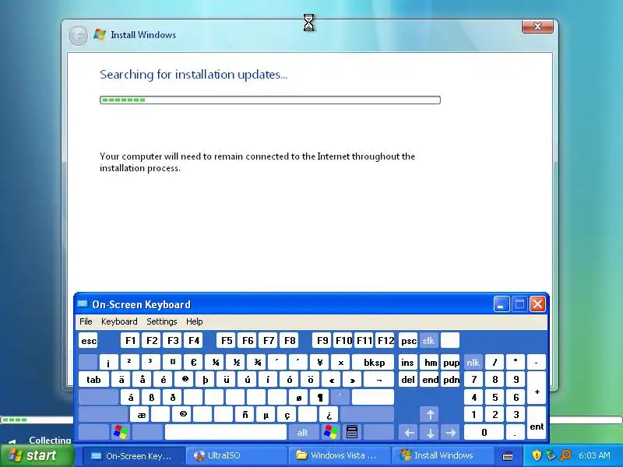This screenshot has height=467, width=623.
Task: Click the security shield tray icon
Action: [x=537, y=455]
